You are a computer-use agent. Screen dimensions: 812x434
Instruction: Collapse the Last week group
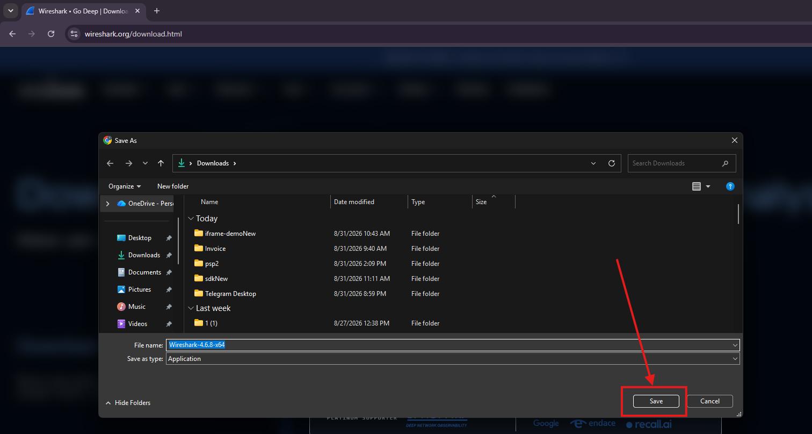pyautogui.click(x=191, y=308)
